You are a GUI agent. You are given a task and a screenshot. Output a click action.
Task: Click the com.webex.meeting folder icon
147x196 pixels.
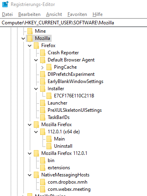pyautogui.click(x=43, y=189)
